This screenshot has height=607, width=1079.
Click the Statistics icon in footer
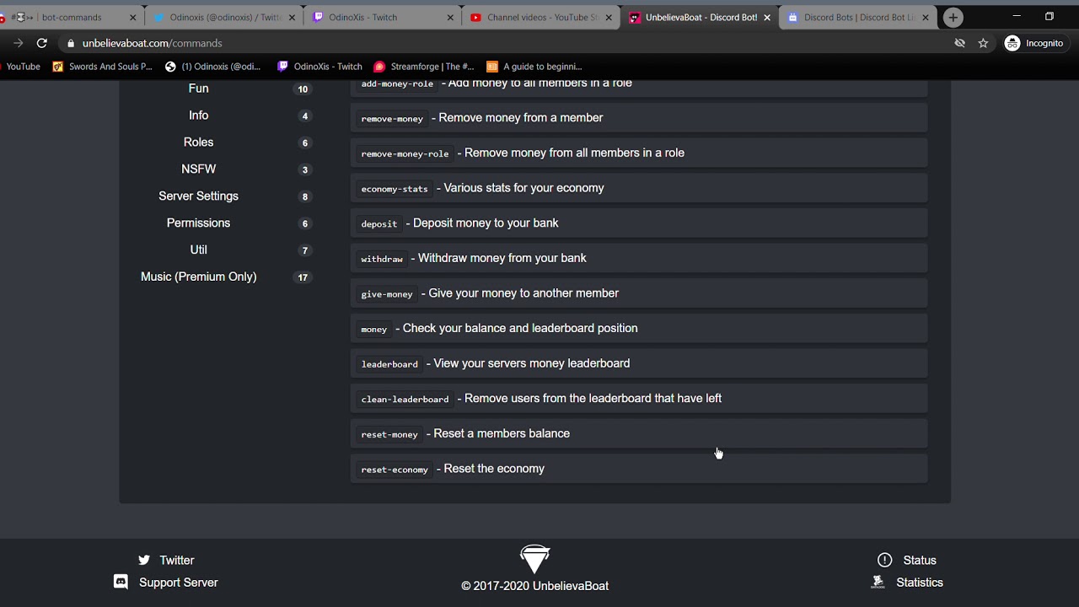(878, 582)
